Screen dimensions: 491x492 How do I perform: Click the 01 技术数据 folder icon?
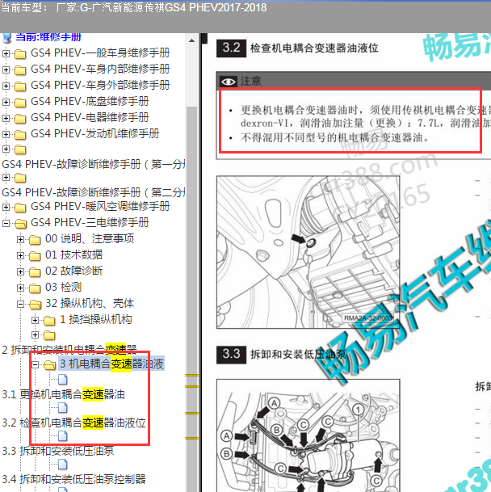[x=35, y=256]
